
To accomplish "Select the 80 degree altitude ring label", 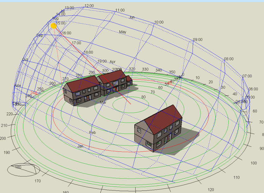I will pyautogui.click(x=143, y=97).
